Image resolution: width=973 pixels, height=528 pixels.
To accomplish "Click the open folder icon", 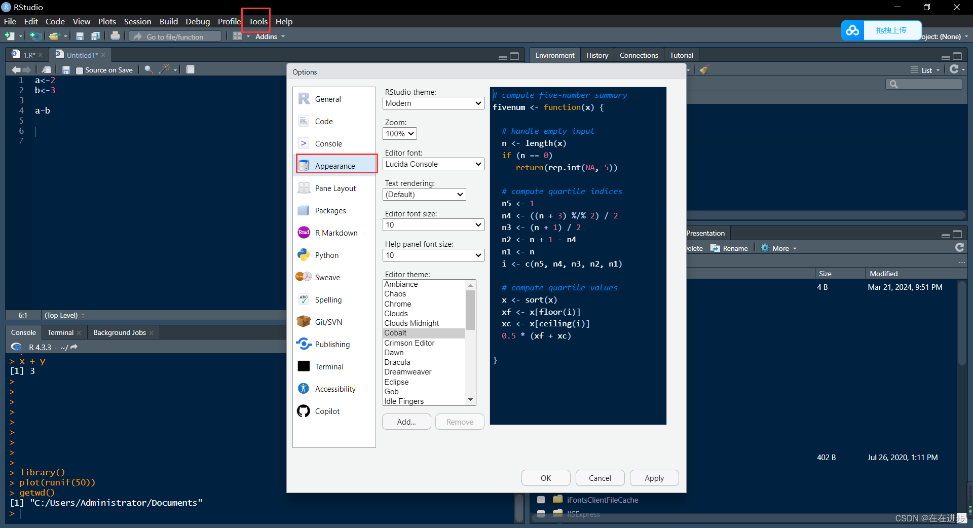I will 54,36.
